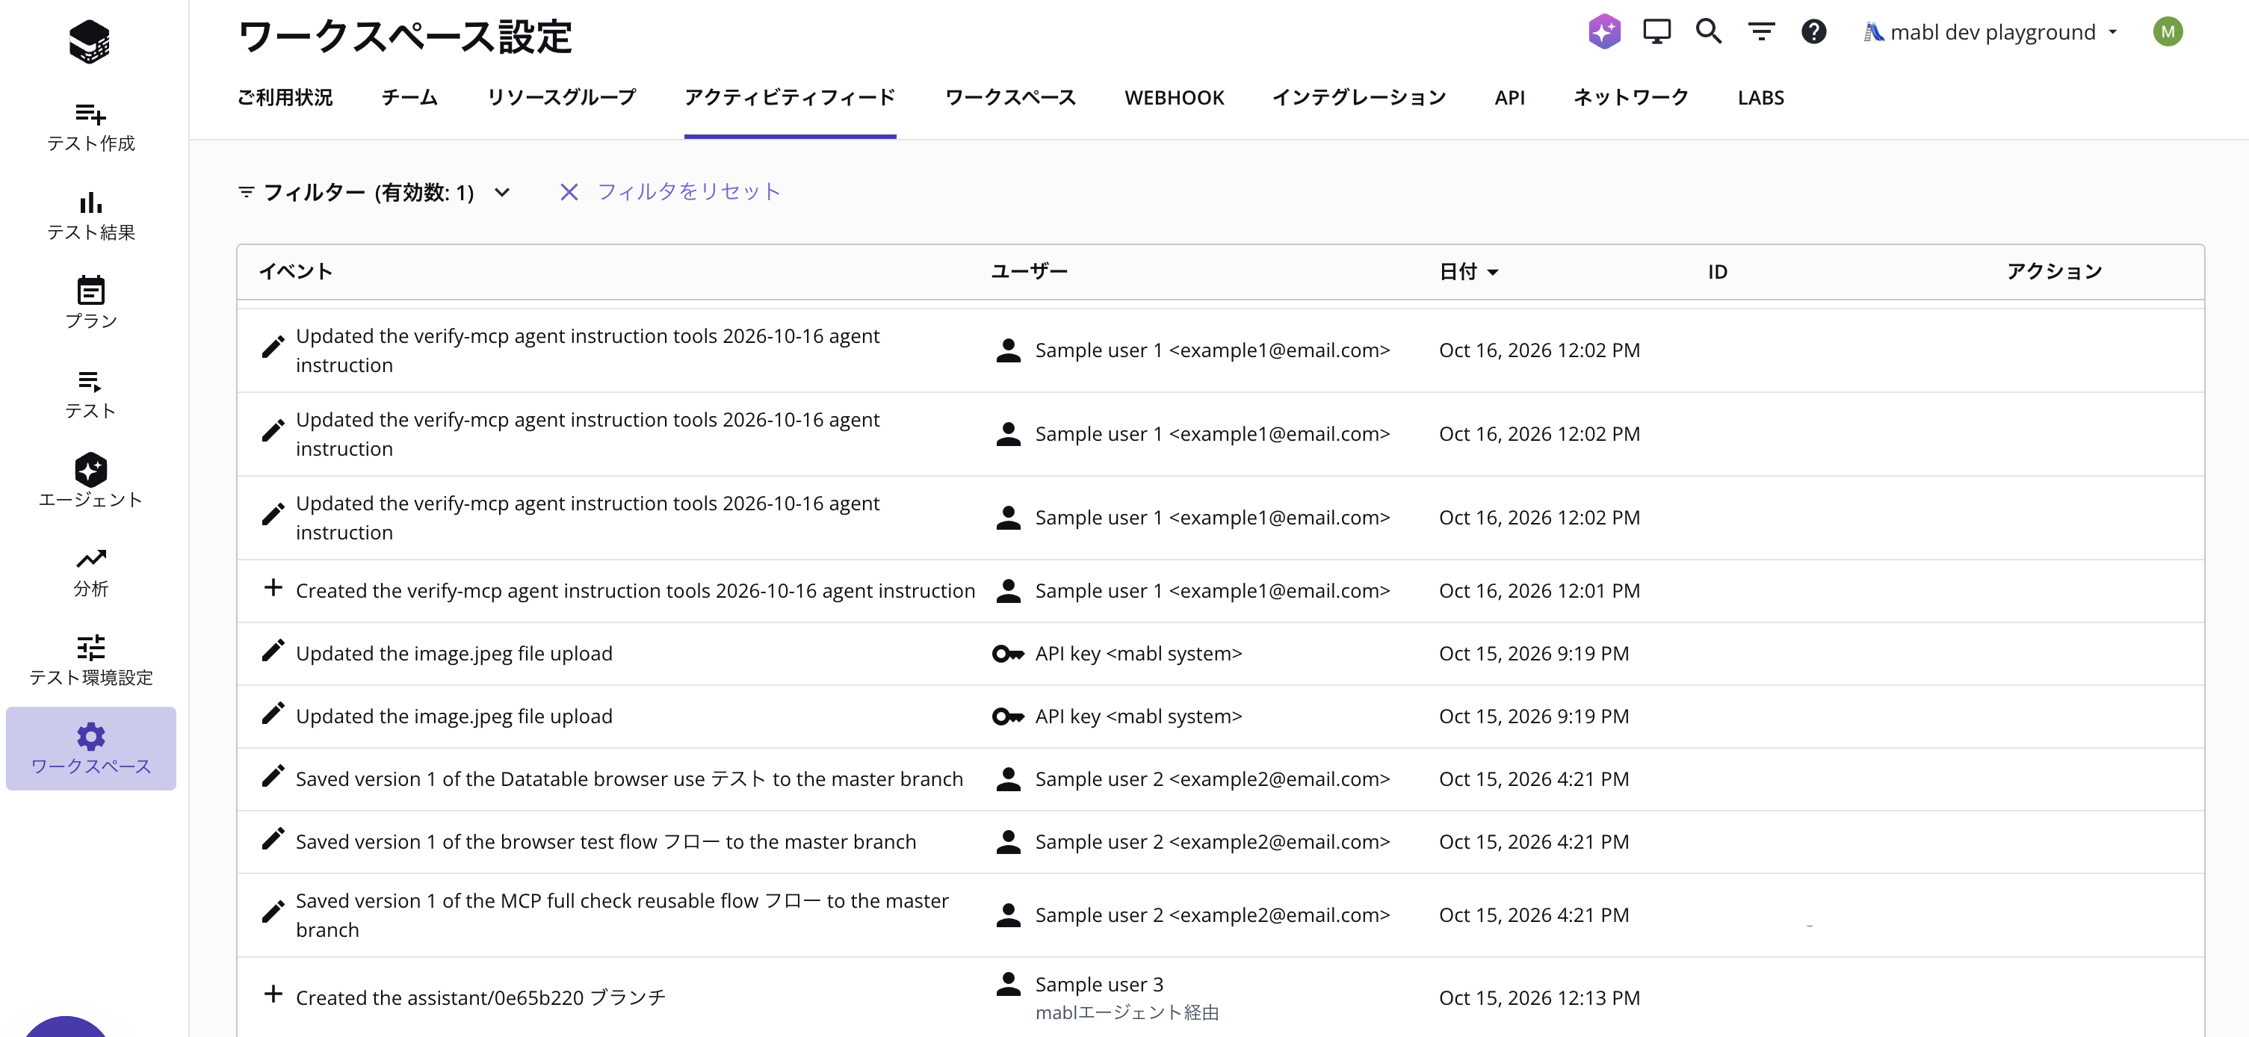Select ワークスペース gear in sidebar
Screen dimensions: 2249x1037
click(91, 749)
